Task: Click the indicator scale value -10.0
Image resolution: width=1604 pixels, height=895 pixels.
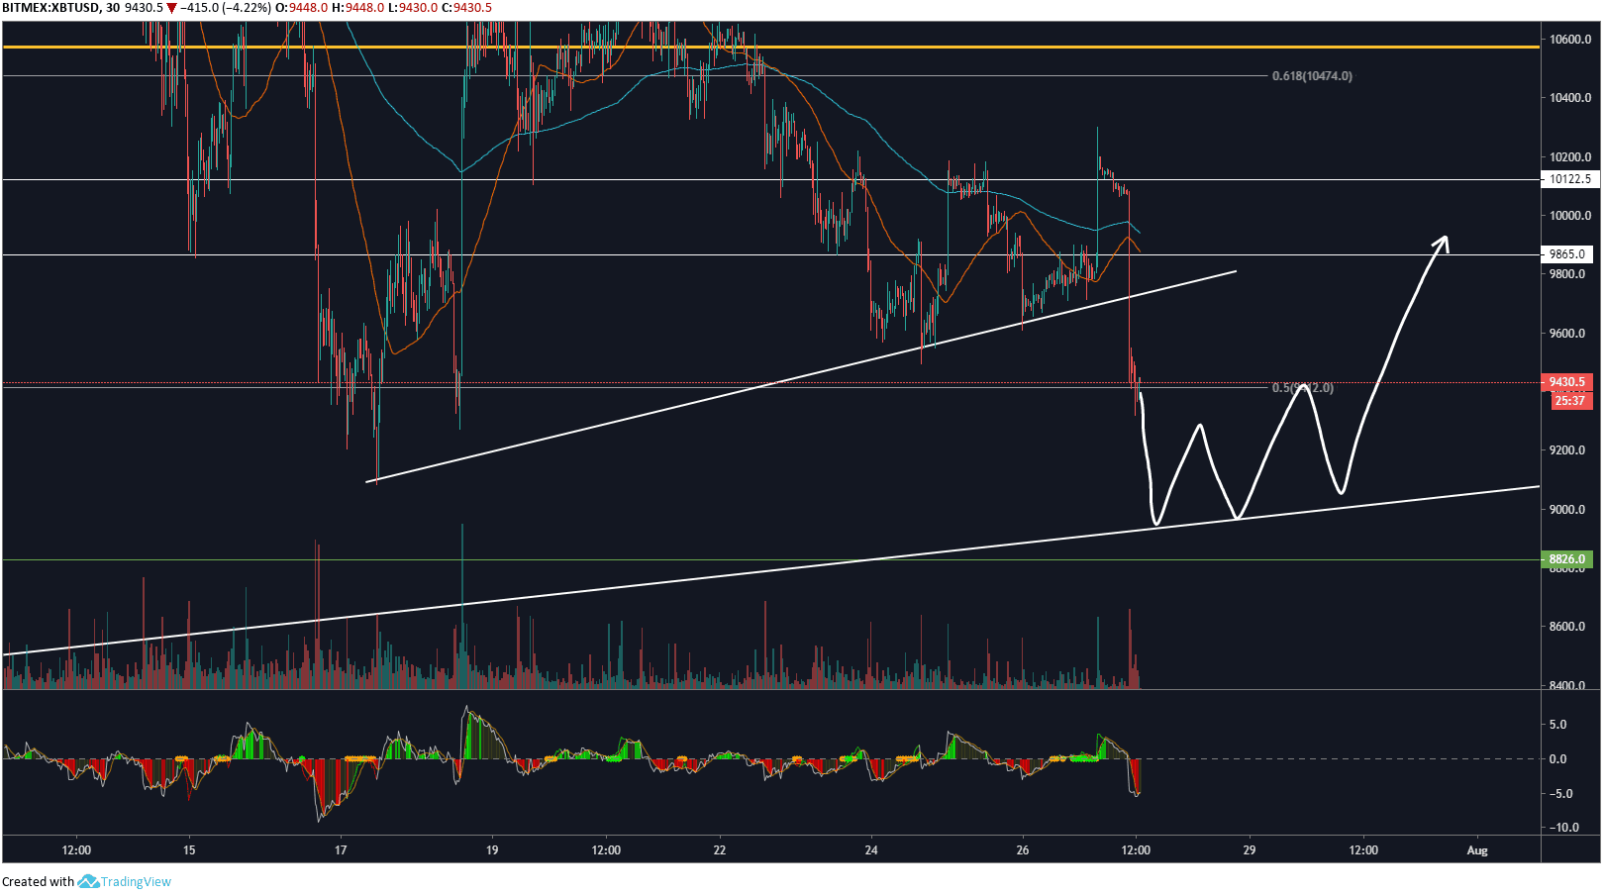Action: click(x=1563, y=828)
